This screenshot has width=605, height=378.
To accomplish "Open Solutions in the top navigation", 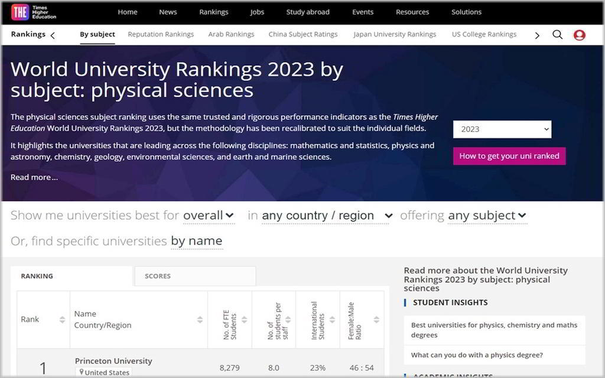I will pos(467,12).
